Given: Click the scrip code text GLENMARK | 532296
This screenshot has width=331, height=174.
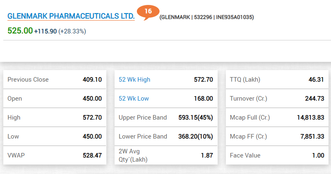Looking at the screenshot, I should coord(187,17).
